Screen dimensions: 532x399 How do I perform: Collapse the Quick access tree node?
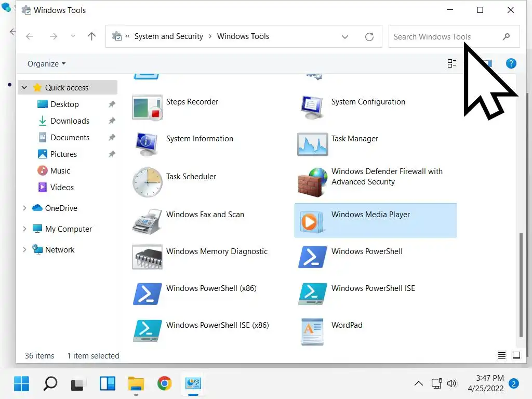coord(24,87)
